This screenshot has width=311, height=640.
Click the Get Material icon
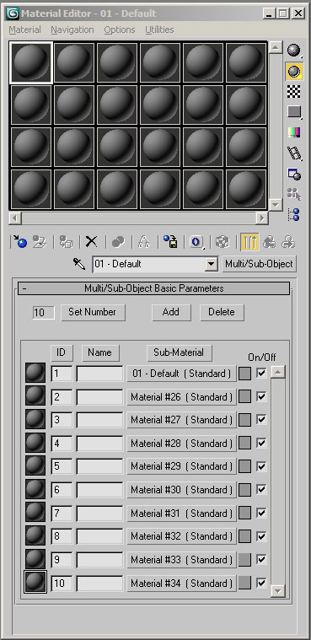coord(19,242)
